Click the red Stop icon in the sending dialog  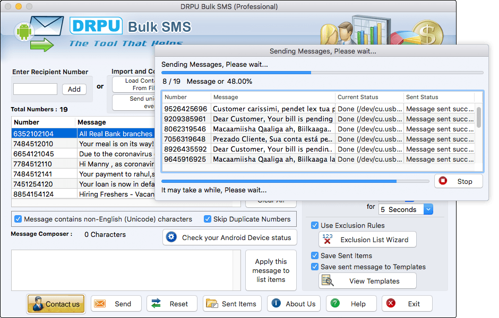(443, 181)
